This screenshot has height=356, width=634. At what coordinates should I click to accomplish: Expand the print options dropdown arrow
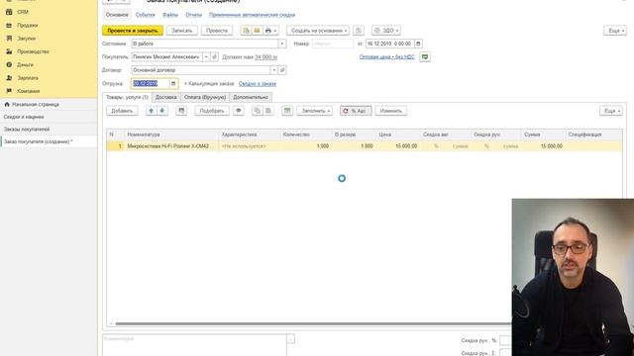(x=275, y=31)
